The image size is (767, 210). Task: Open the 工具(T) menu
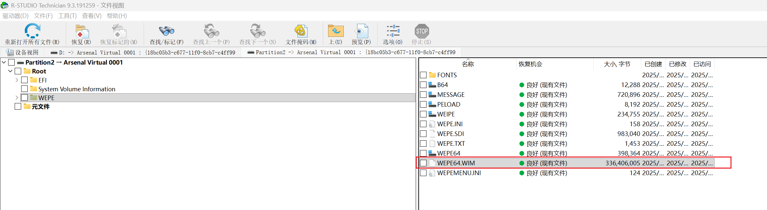(67, 16)
